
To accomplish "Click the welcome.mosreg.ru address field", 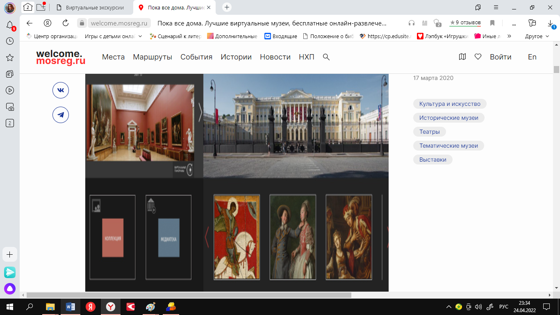I will pos(119,23).
